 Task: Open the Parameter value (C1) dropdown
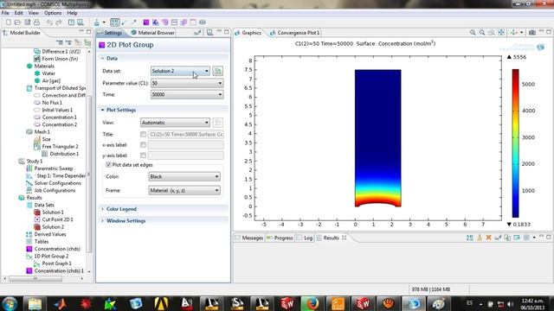point(187,83)
